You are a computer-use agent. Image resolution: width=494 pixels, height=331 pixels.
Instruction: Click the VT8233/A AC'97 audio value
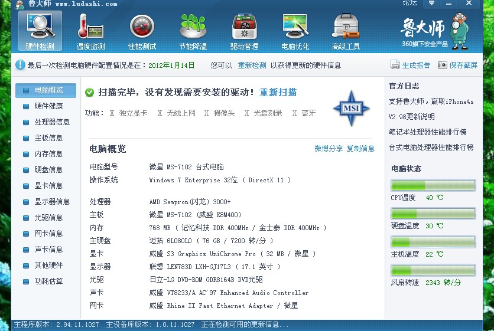click(x=229, y=293)
